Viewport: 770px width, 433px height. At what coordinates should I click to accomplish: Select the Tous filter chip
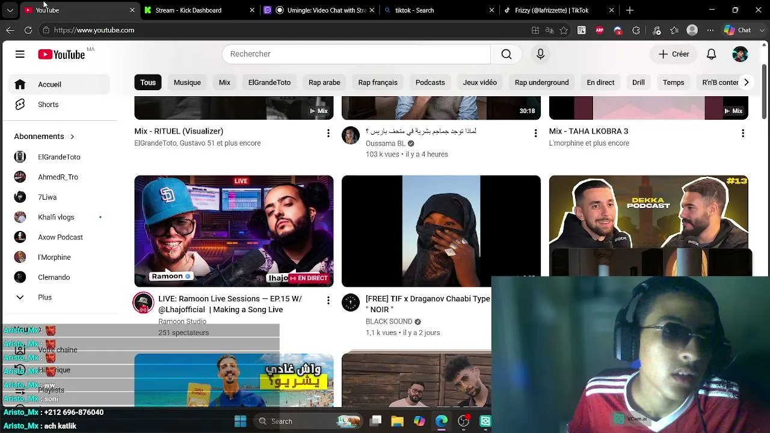pyautogui.click(x=148, y=82)
